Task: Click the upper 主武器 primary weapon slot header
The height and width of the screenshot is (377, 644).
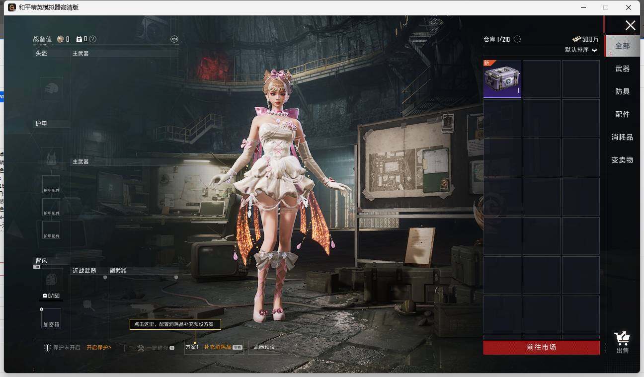Action: [x=80, y=53]
